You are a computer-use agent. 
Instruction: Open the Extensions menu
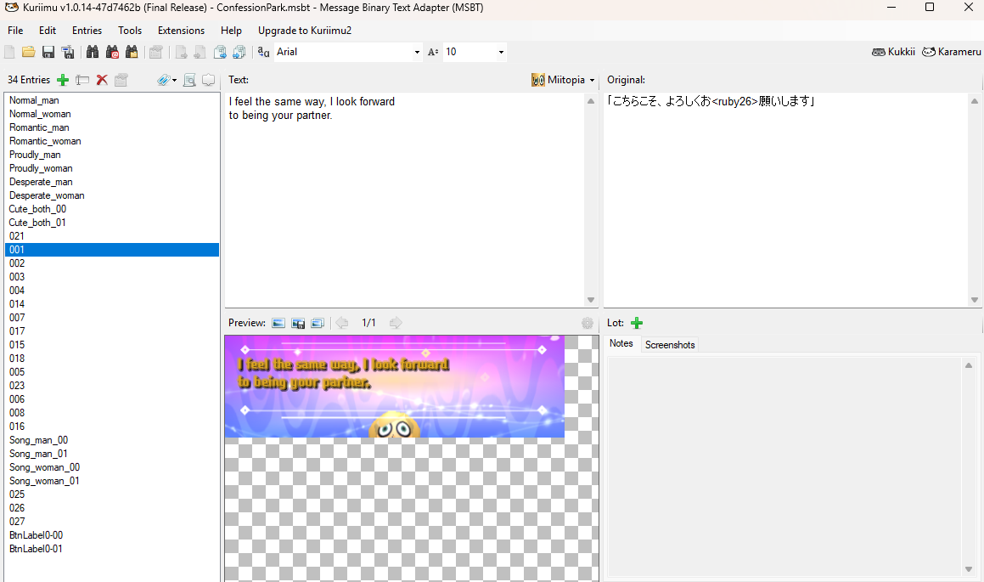pyautogui.click(x=182, y=30)
